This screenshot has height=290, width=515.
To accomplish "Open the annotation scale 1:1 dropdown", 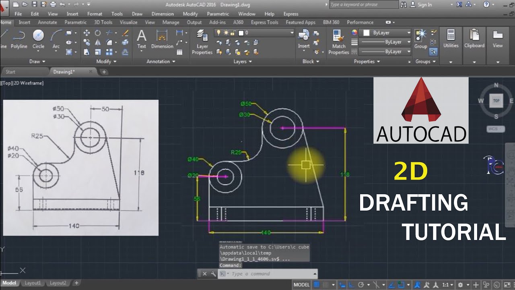I will (447, 284).
